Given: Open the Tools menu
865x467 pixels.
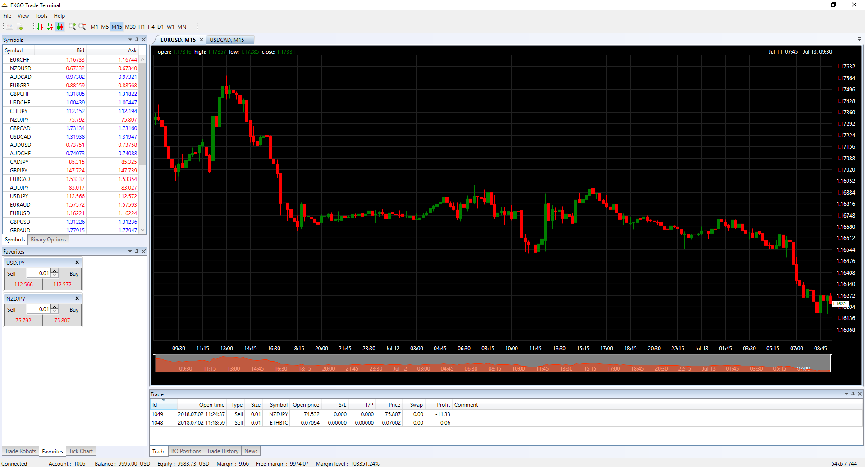Looking at the screenshot, I should pos(41,16).
